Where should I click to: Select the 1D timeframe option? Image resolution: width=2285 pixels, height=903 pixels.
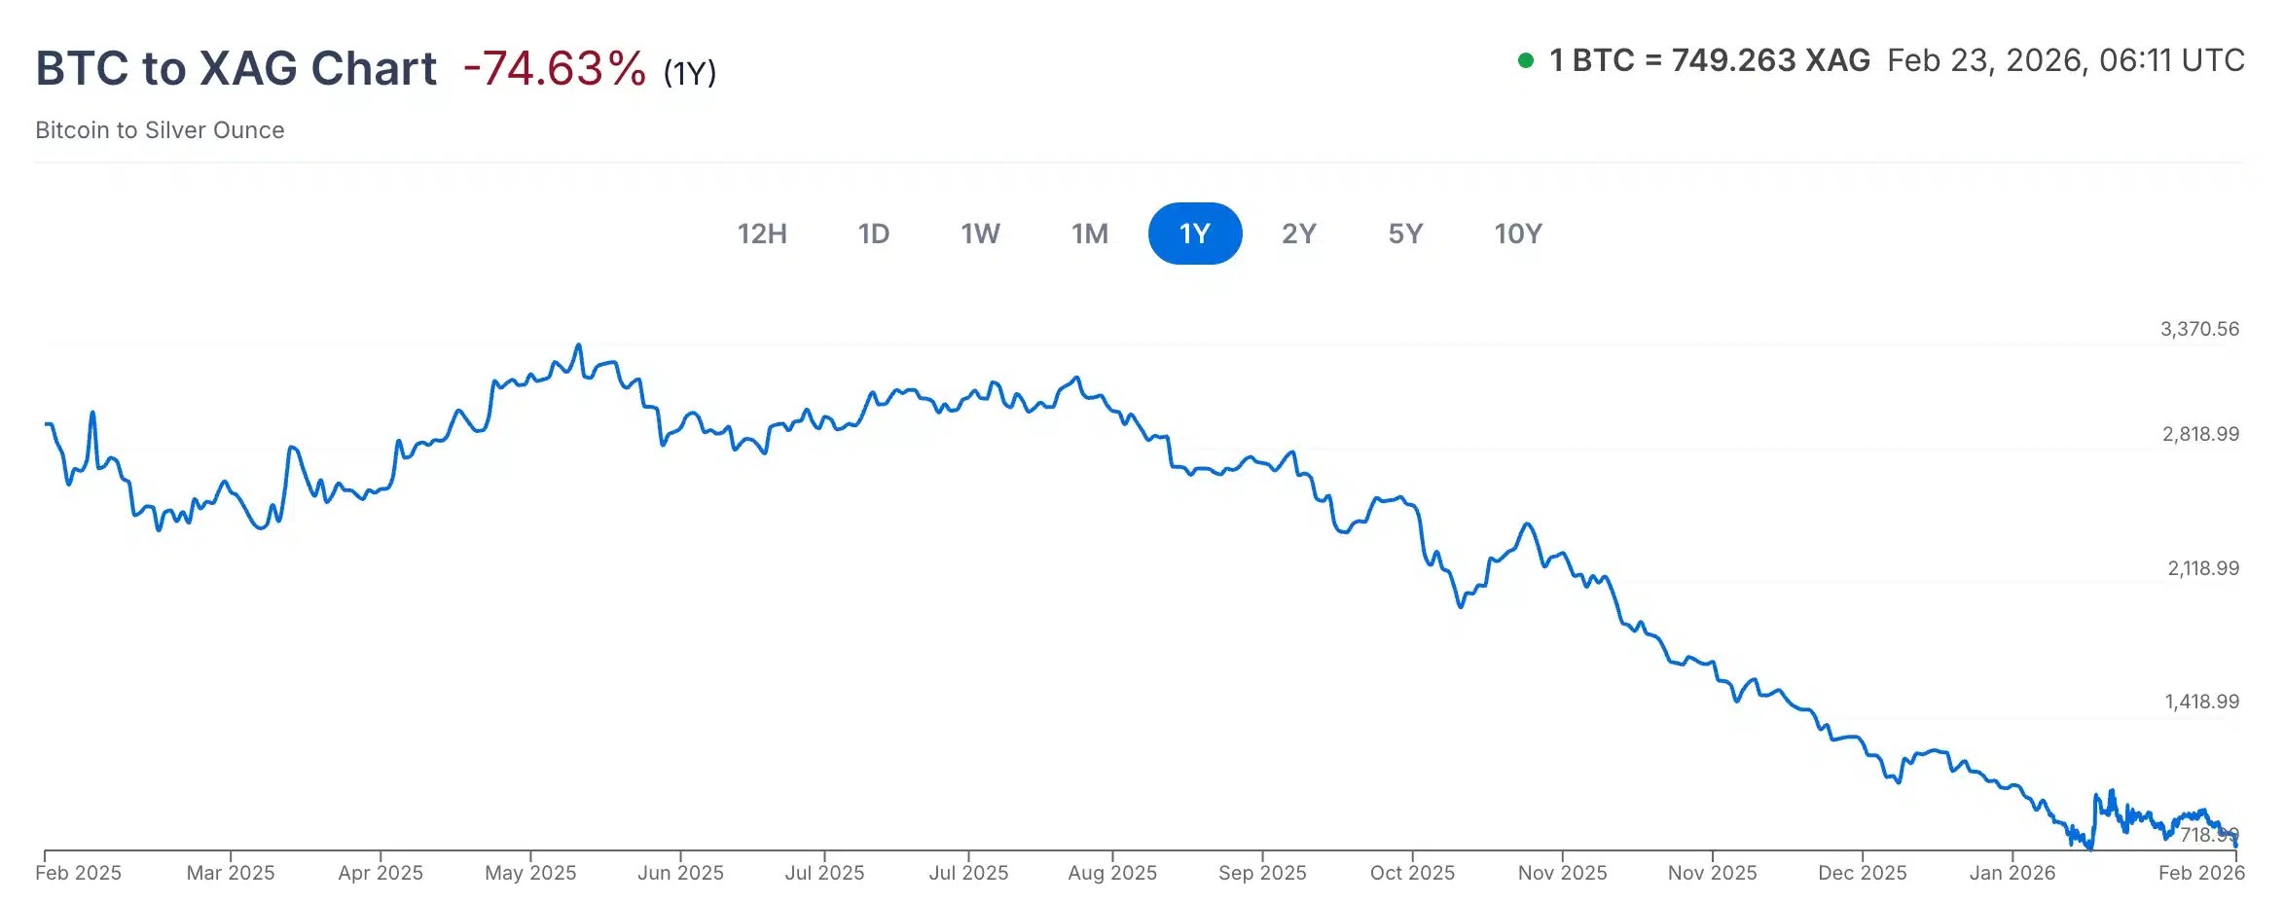click(x=874, y=234)
